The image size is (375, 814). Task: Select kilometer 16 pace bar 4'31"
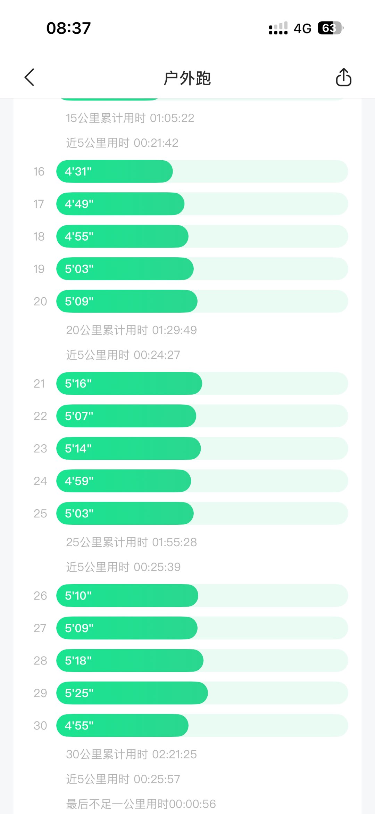(x=115, y=171)
